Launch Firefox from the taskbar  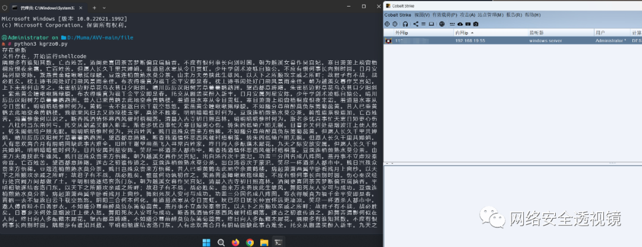coord(235,242)
